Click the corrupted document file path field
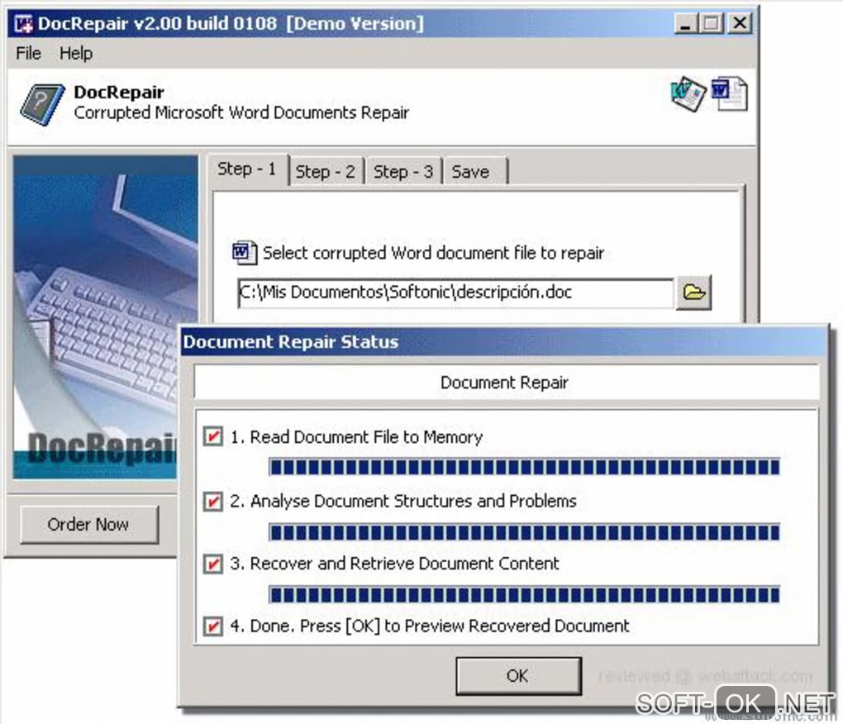The image size is (843, 724). (x=455, y=293)
